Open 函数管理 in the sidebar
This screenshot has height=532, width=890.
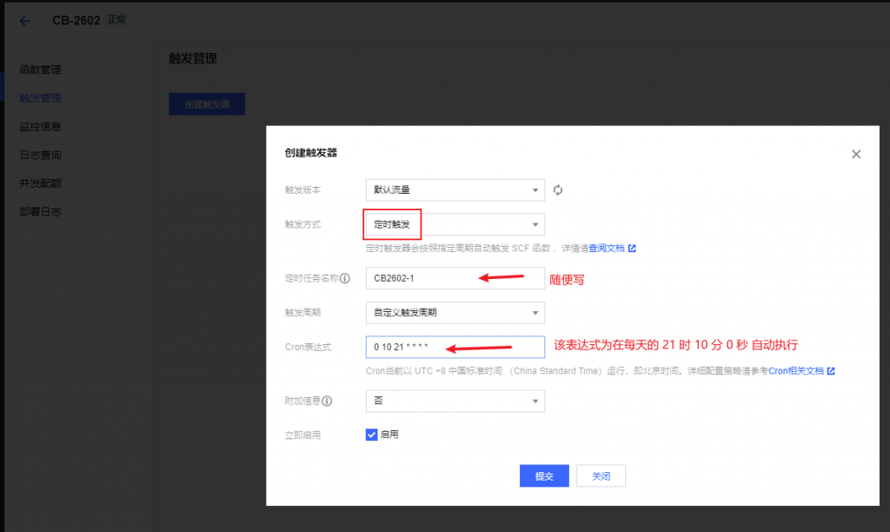(40, 70)
